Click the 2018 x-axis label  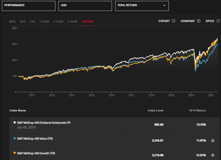coord(151,95)
